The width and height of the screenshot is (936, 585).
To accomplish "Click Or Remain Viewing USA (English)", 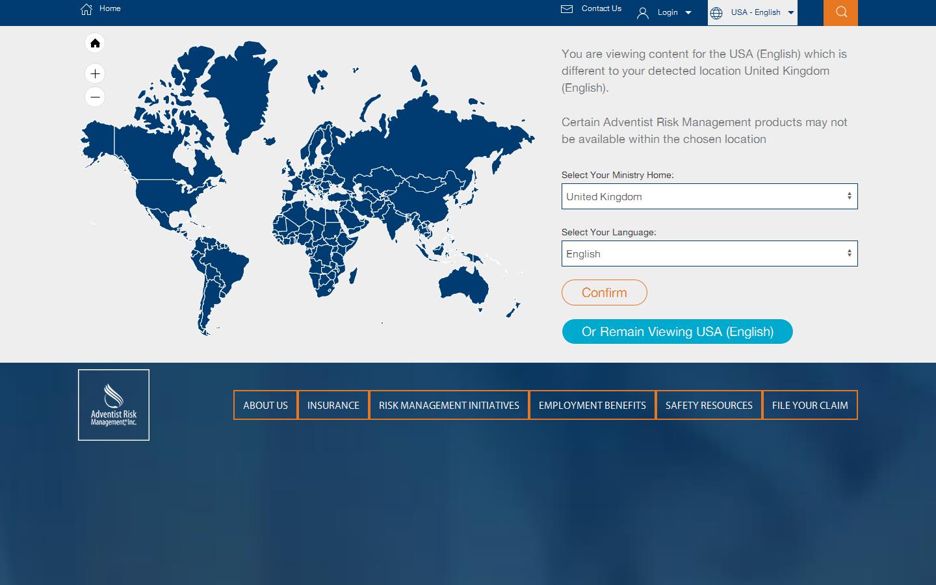I will click(x=677, y=331).
